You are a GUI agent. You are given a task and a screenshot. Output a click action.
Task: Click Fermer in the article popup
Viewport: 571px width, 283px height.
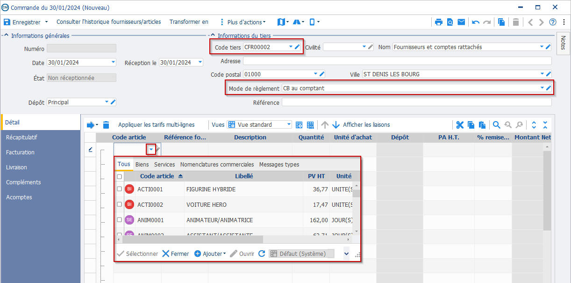[176, 254]
